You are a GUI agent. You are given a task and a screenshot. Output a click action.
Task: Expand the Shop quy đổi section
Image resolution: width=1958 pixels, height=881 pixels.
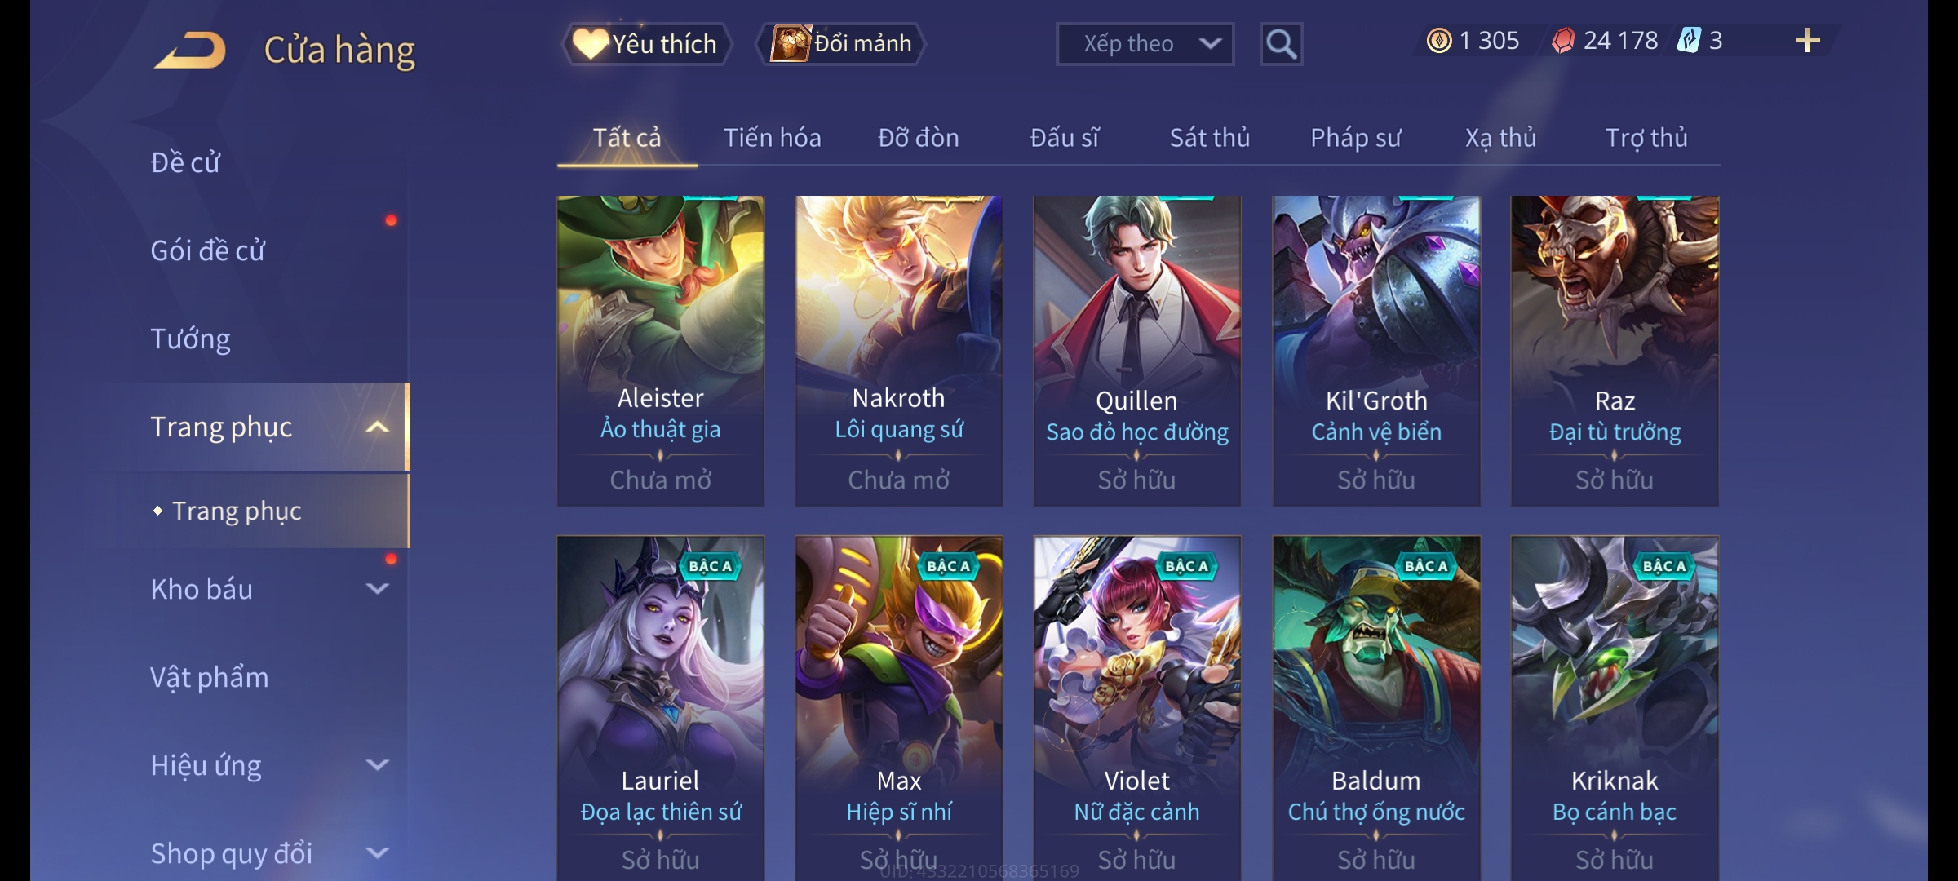(377, 853)
